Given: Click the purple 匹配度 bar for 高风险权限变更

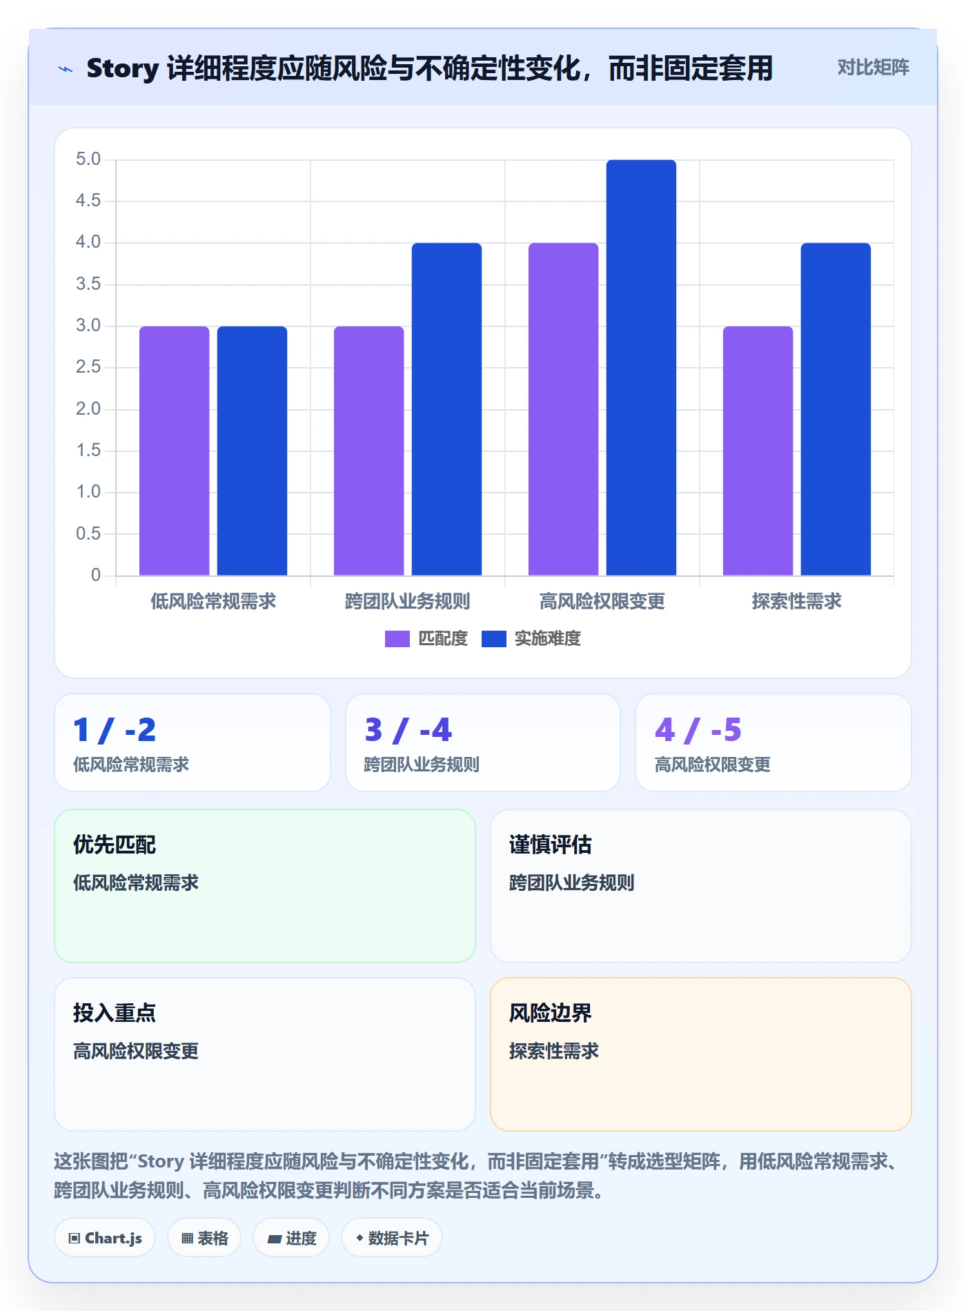Looking at the screenshot, I should [564, 409].
